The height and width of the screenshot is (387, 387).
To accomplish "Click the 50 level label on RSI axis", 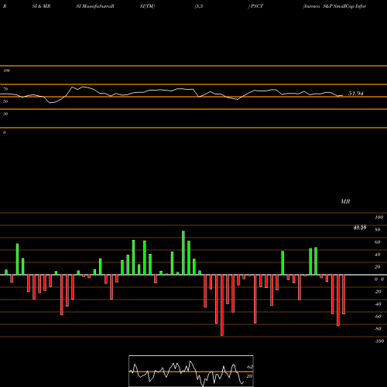I will pos(5,101).
